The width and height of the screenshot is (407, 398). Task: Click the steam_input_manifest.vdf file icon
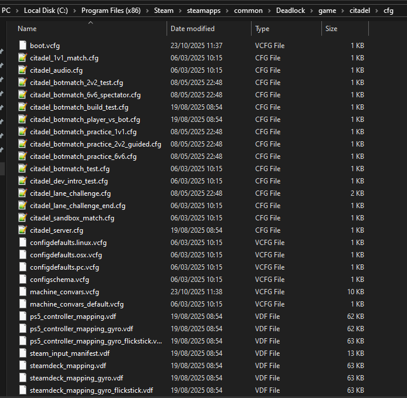click(x=23, y=353)
